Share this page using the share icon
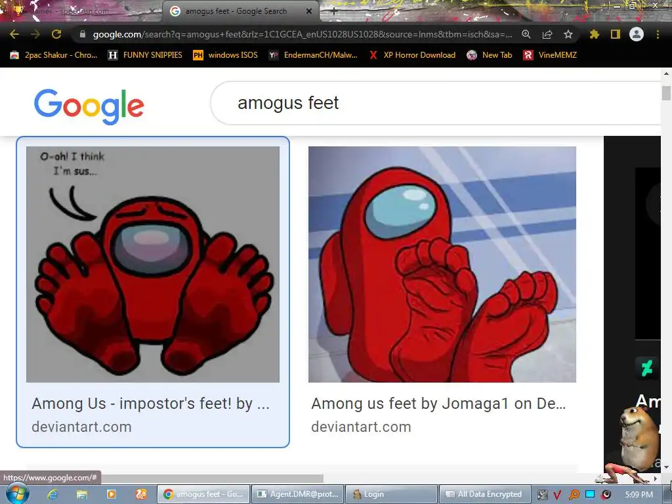 point(547,34)
